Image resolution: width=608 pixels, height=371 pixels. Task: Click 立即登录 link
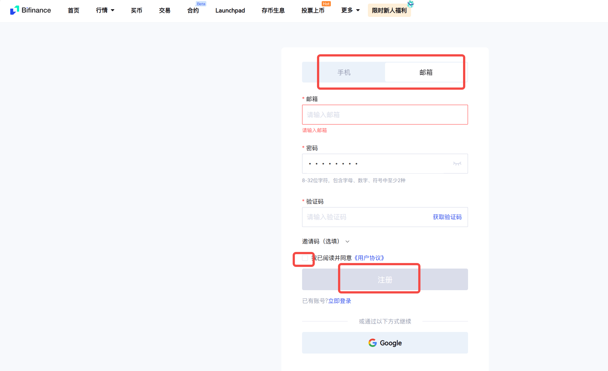click(x=339, y=301)
